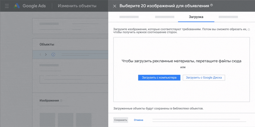This screenshot has width=255, height=127.
Task: Click the Отмена link
Action: click(138, 120)
